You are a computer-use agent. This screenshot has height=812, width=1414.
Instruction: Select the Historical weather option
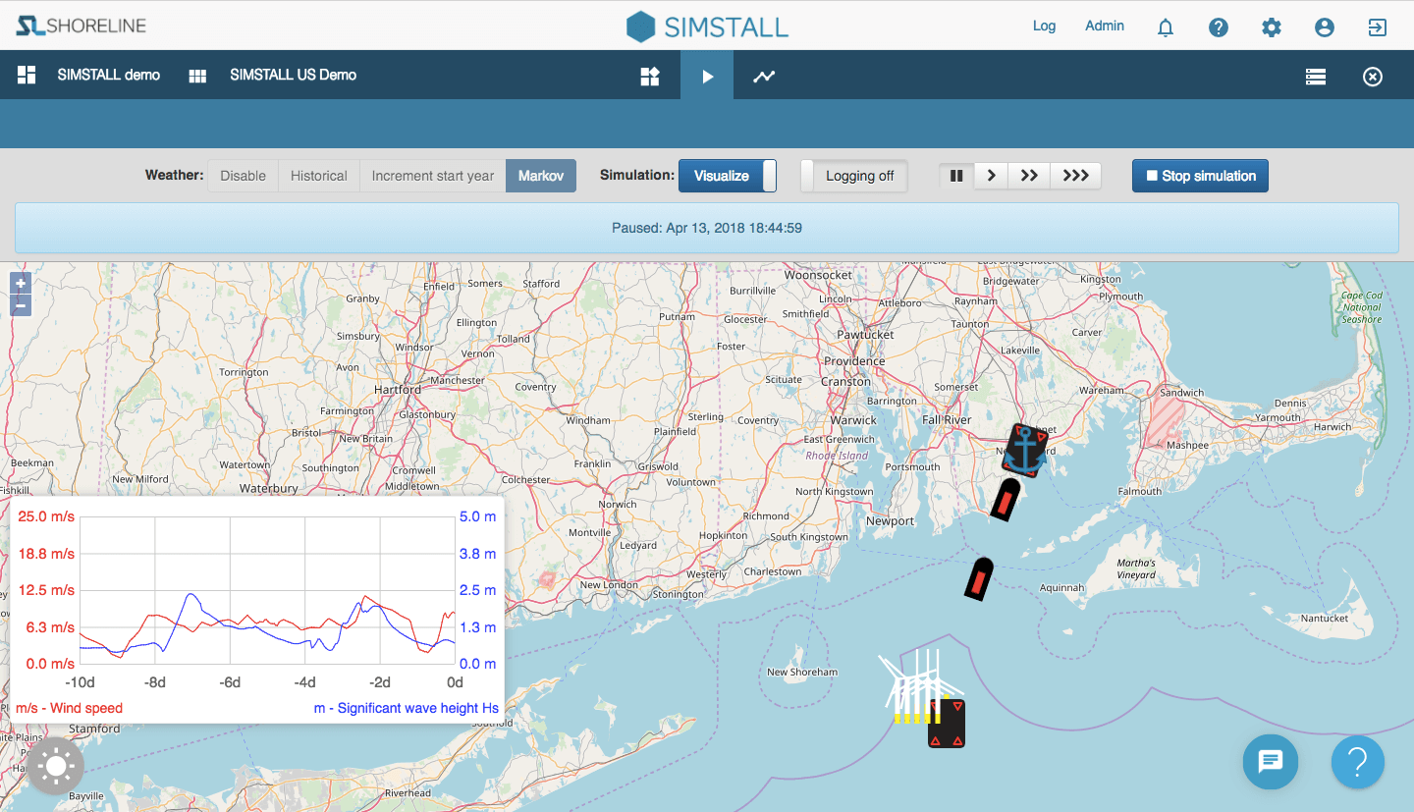(x=319, y=176)
